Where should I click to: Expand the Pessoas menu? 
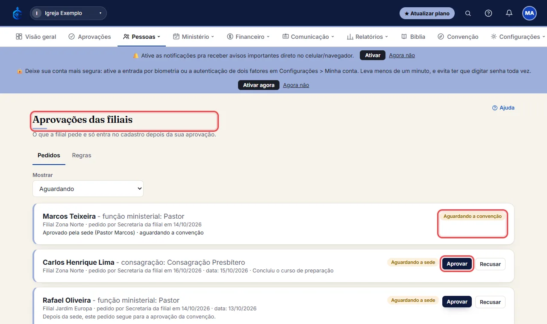(141, 37)
